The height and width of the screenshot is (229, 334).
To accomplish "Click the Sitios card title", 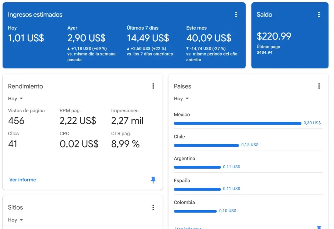I will click(x=15, y=207).
